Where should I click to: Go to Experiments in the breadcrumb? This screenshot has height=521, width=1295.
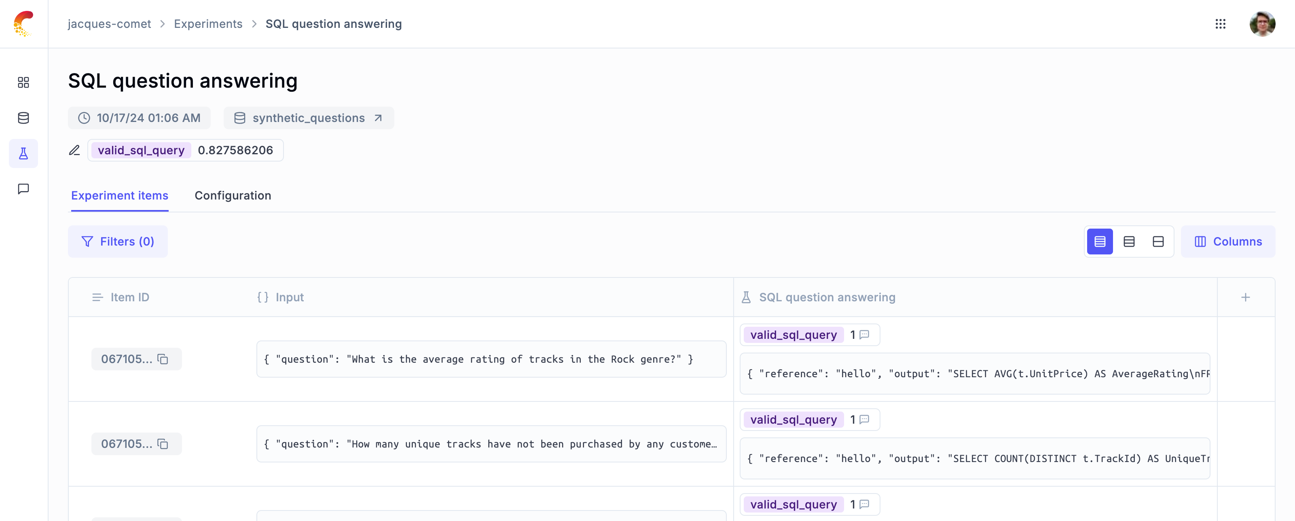pyautogui.click(x=207, y=23)
